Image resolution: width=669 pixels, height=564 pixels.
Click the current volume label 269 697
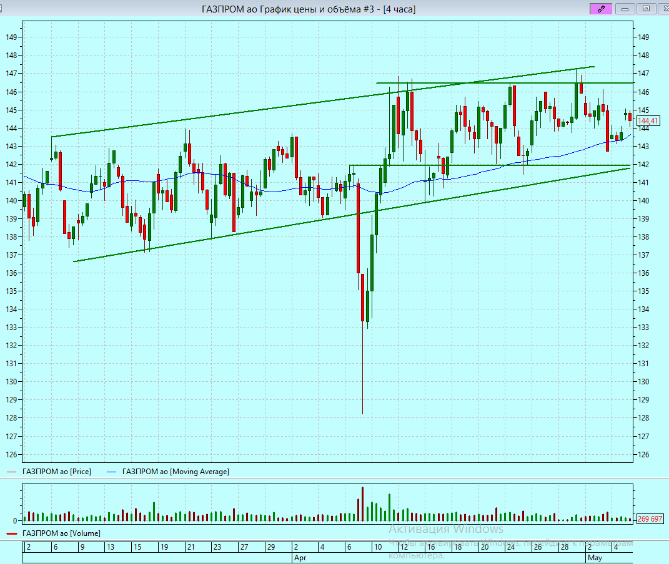[650, 519]
